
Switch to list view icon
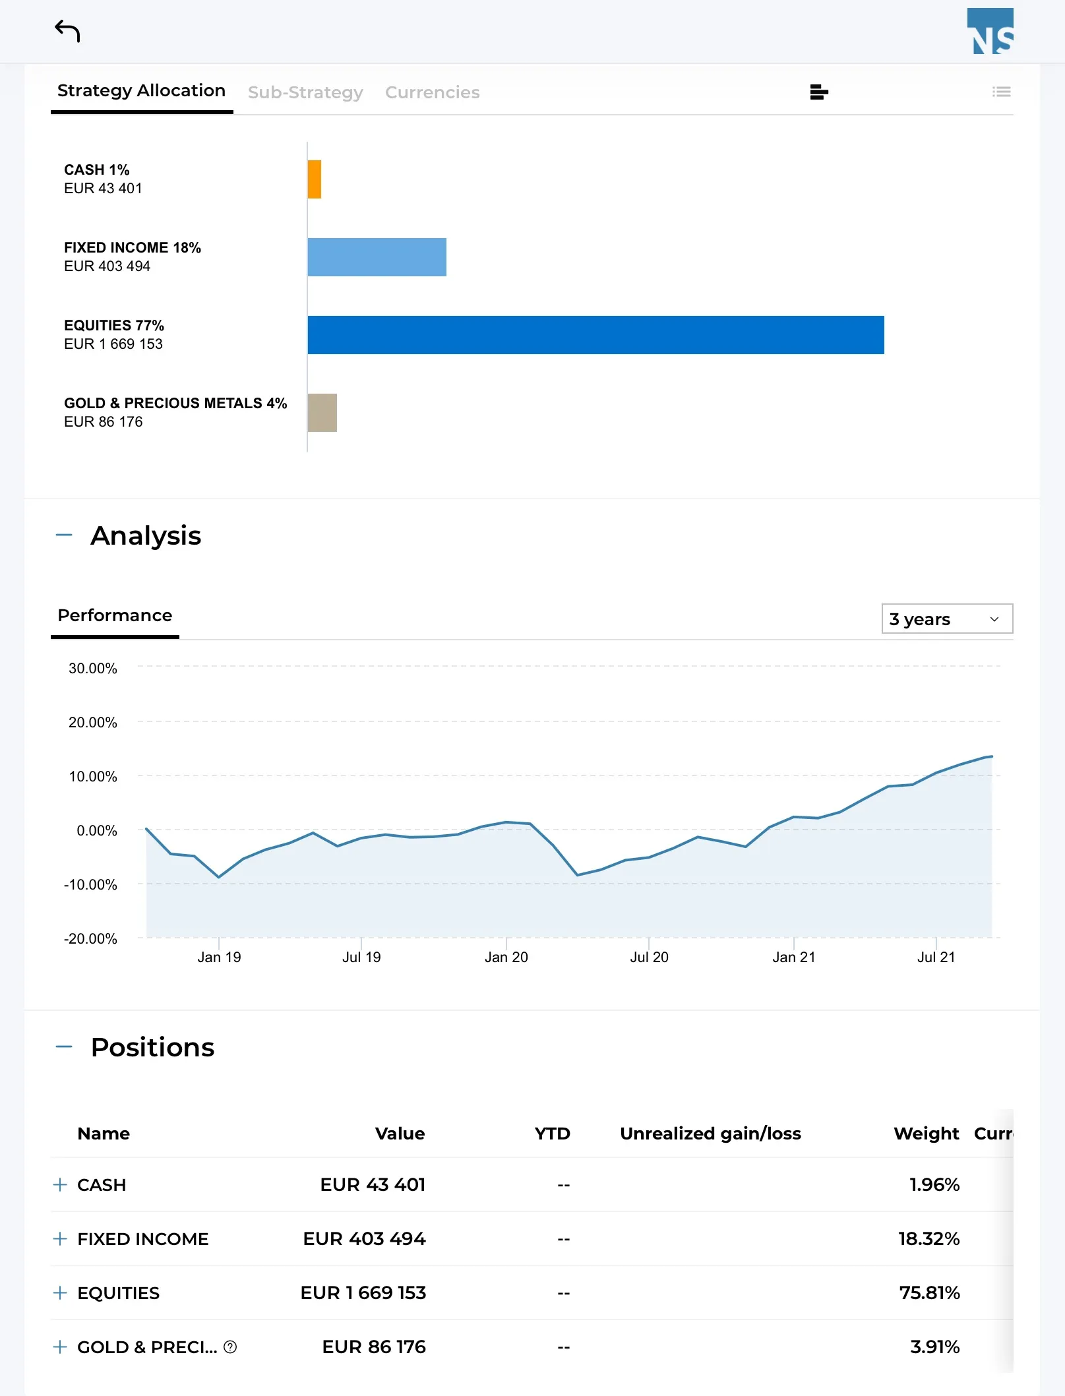[x=1001, y=92]
